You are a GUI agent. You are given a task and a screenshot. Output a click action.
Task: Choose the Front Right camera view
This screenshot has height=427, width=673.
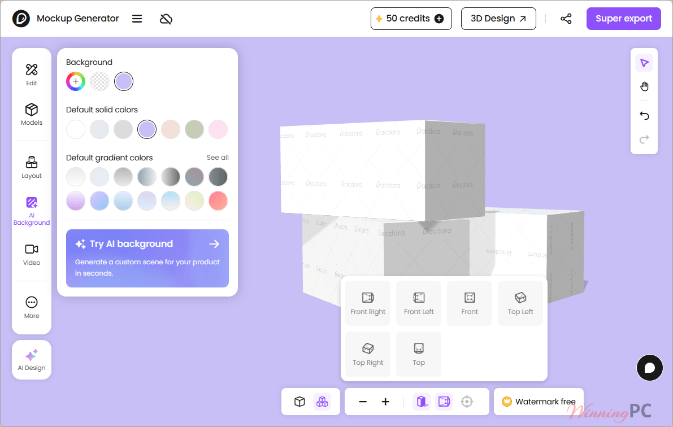point(368,303)
